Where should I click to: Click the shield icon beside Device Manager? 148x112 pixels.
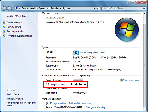point(4,23)
